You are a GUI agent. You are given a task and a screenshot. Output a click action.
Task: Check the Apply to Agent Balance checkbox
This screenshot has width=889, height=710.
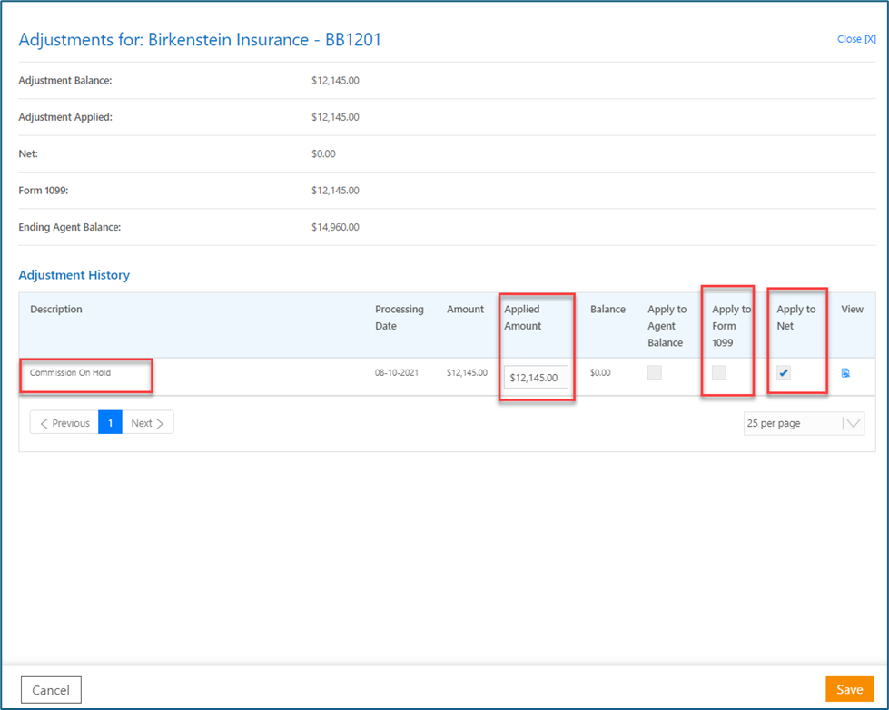pyautogui.click(x=654, y=373)
